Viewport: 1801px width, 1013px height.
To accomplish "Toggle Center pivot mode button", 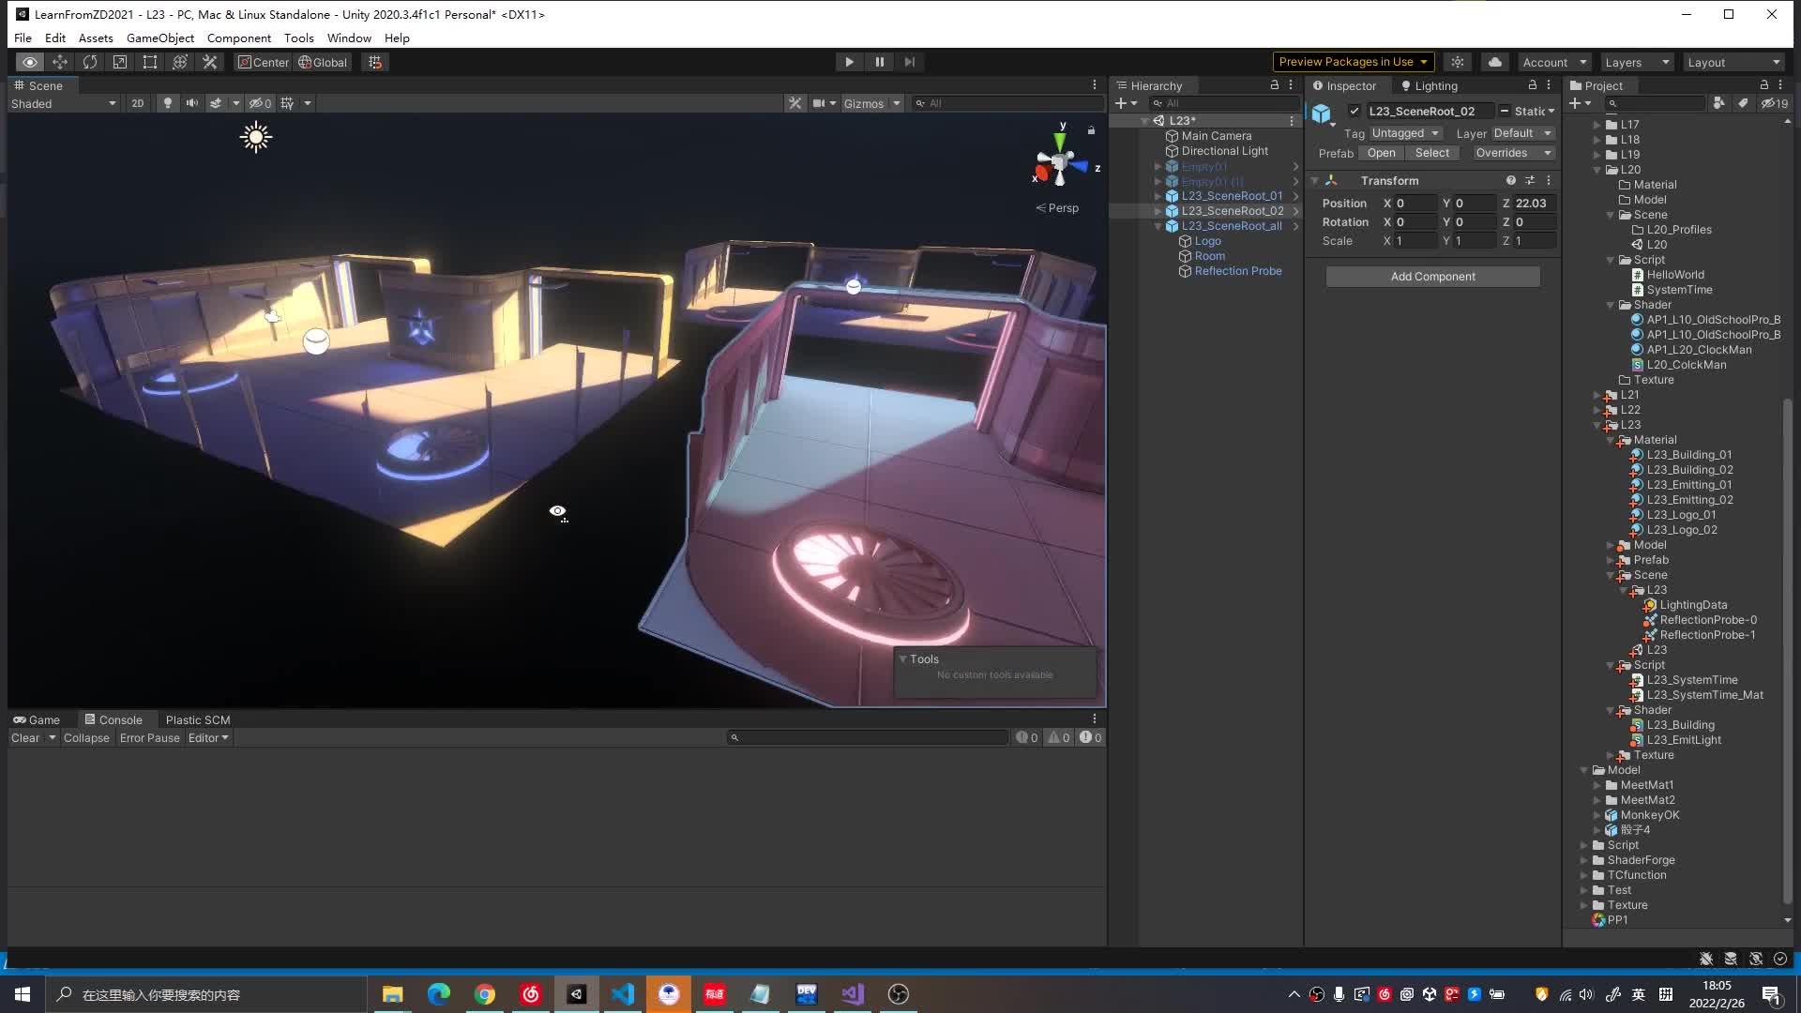I will pyautogui.click(x=263, y=62).
